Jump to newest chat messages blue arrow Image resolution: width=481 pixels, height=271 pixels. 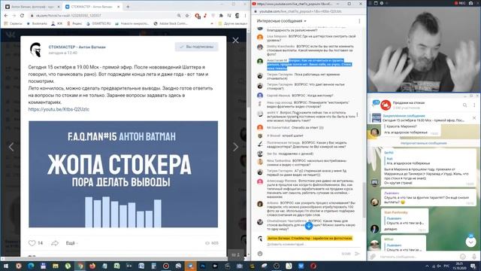pyautogui.click(x=309, y=226)
